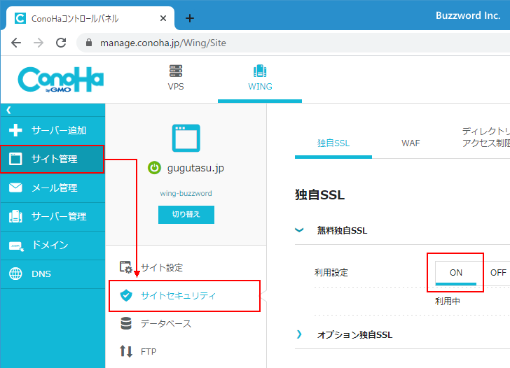
Task: Click the site window icon above gugutasu.jp
Action: 186,138
